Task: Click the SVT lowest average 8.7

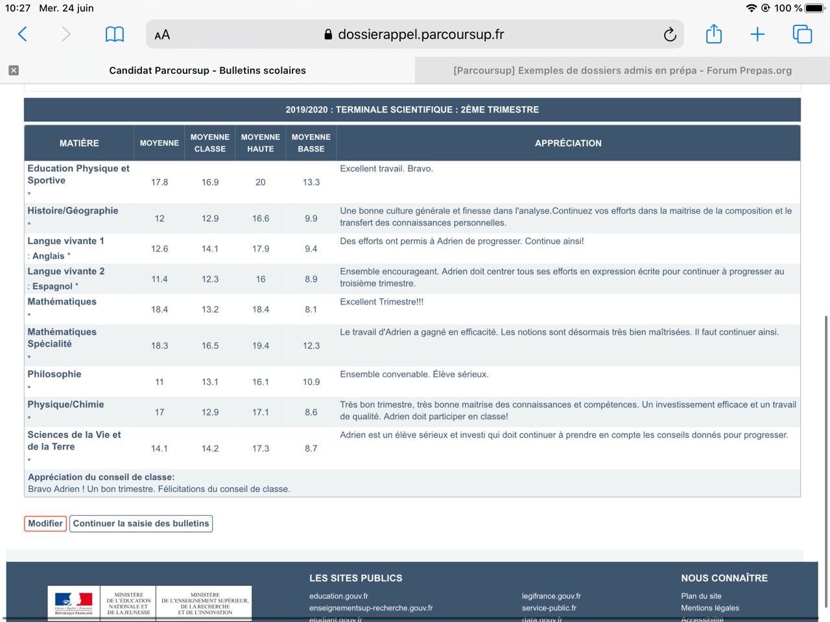Action: point(311,448)
